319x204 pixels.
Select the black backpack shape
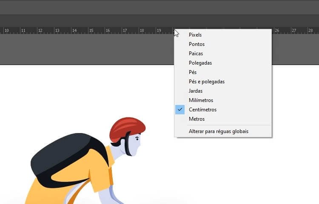pyautogui.click(x=64, y=157)
